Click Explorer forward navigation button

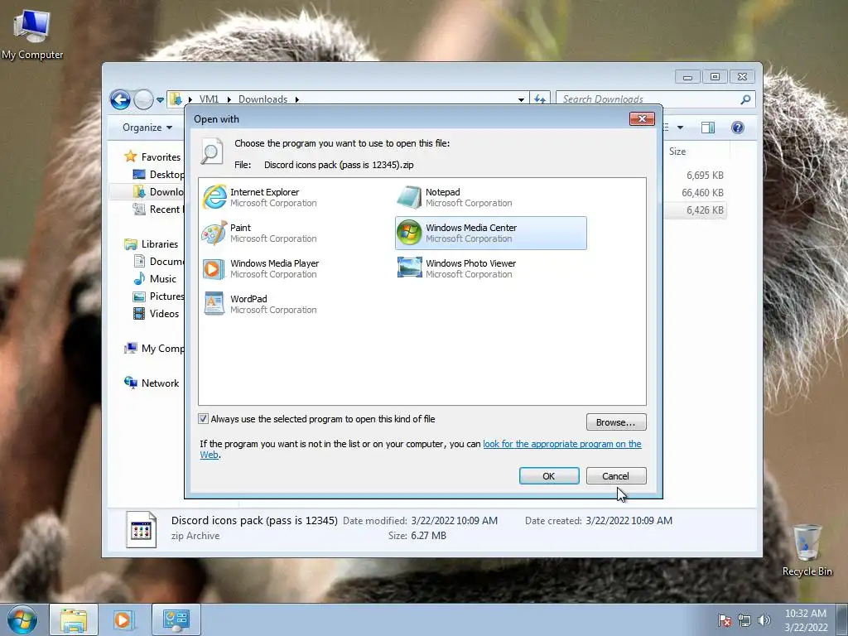[x=143, y=99]
